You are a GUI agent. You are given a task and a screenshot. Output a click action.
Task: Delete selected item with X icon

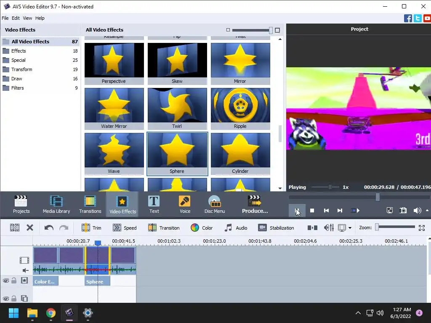[30, 228]
